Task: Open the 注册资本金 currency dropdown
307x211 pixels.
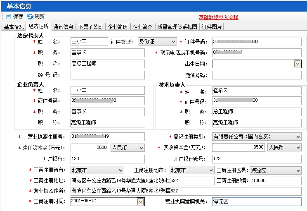Action: pos(141,148)
